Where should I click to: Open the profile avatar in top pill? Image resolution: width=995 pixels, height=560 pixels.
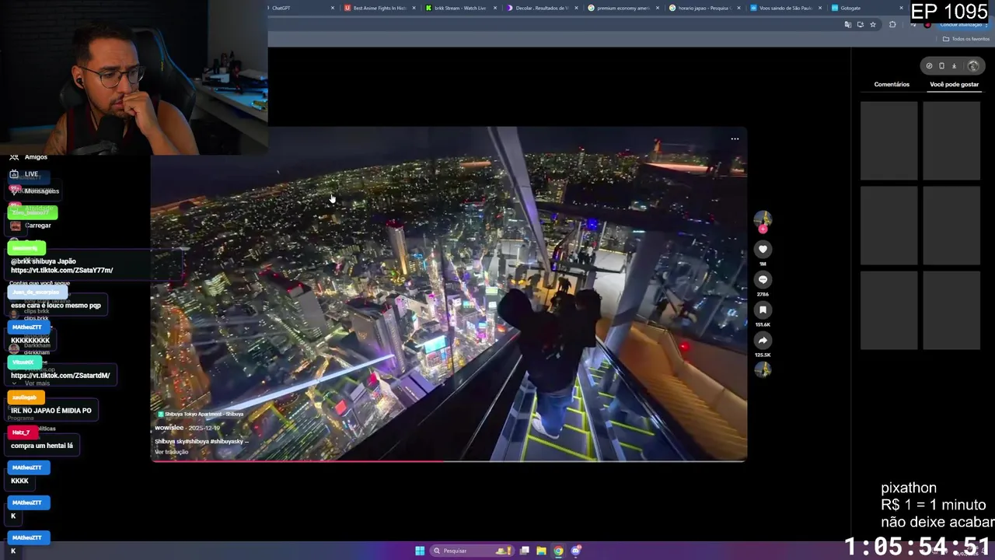(972, 66)
